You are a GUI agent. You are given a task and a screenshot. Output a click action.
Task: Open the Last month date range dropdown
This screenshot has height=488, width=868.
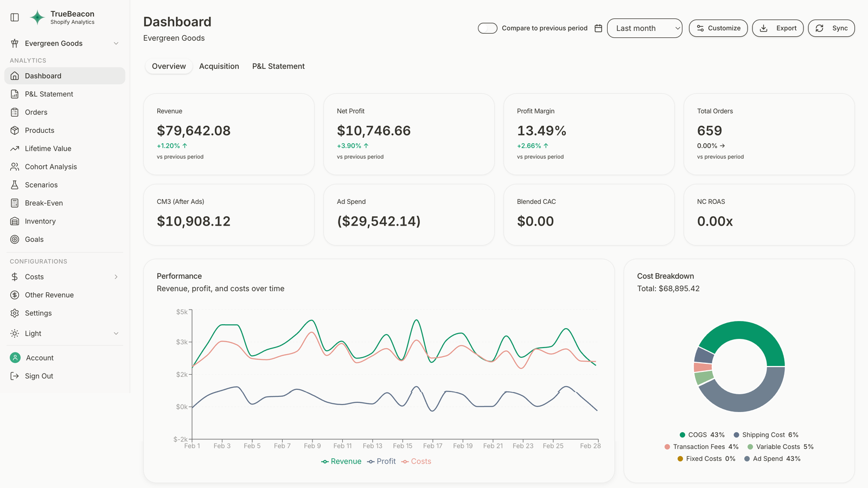point(644,28)
